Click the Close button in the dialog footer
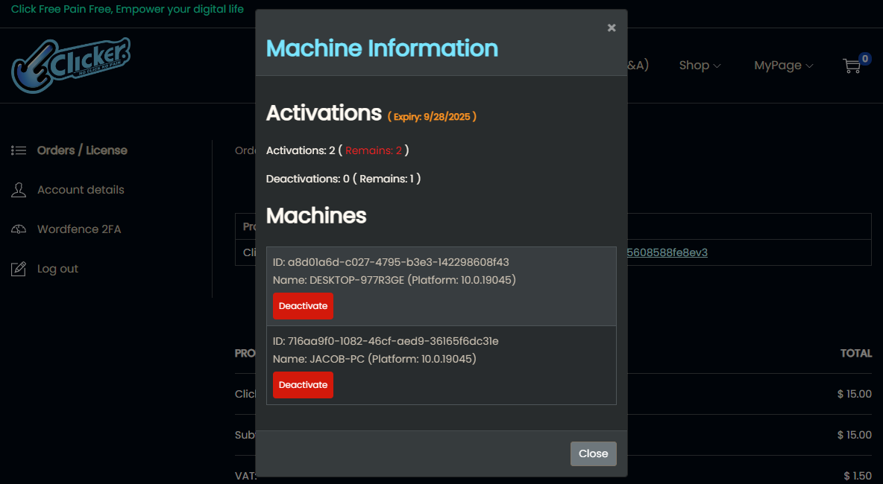This screenshot has width=883, height=484. coord(593,453)
